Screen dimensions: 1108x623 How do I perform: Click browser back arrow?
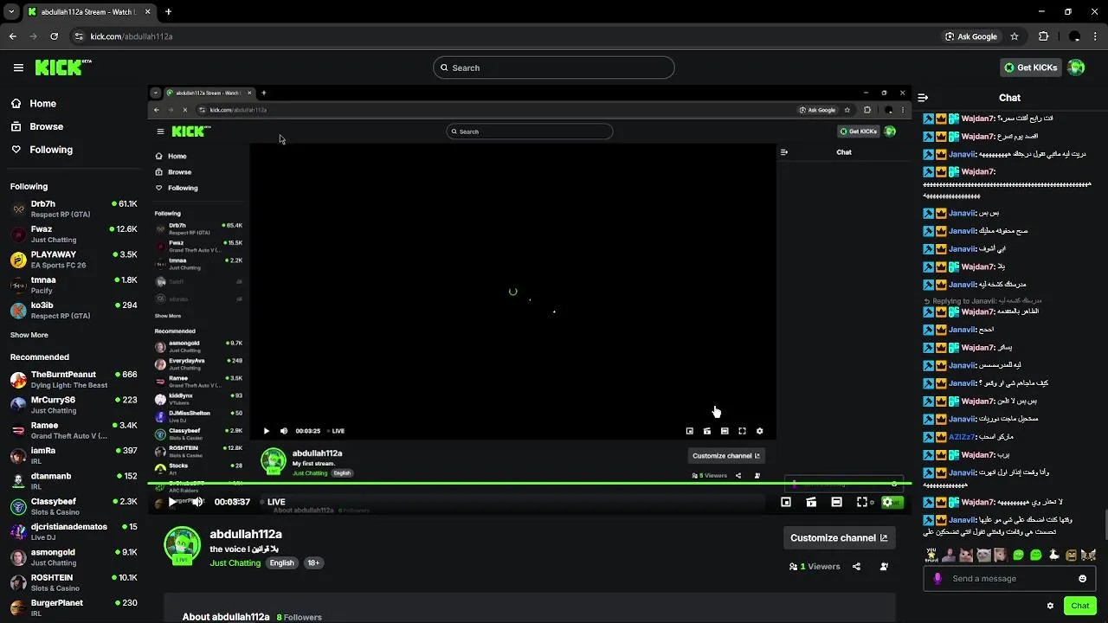pos(13,36)
